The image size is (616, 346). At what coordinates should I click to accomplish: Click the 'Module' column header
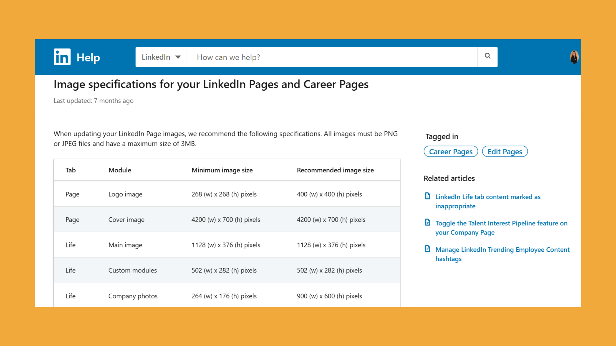pos(120,170)
